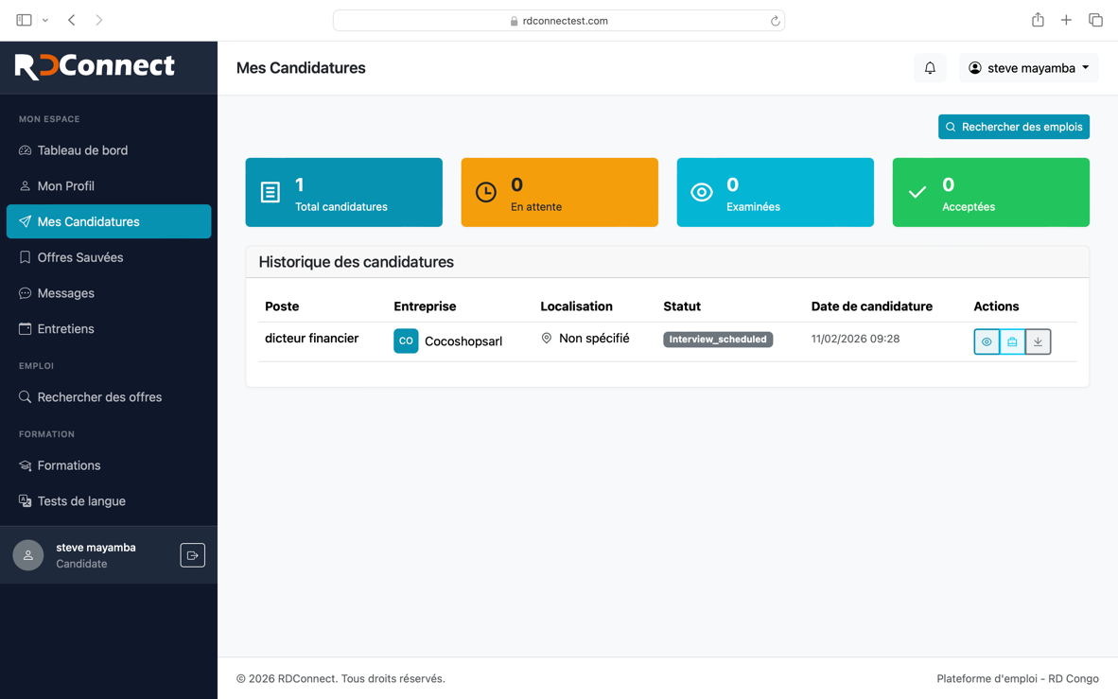Go to Mon Profil page
The width and height of the screenshot is (1118, 699).
pyautogui.click(x=65, y=186)
